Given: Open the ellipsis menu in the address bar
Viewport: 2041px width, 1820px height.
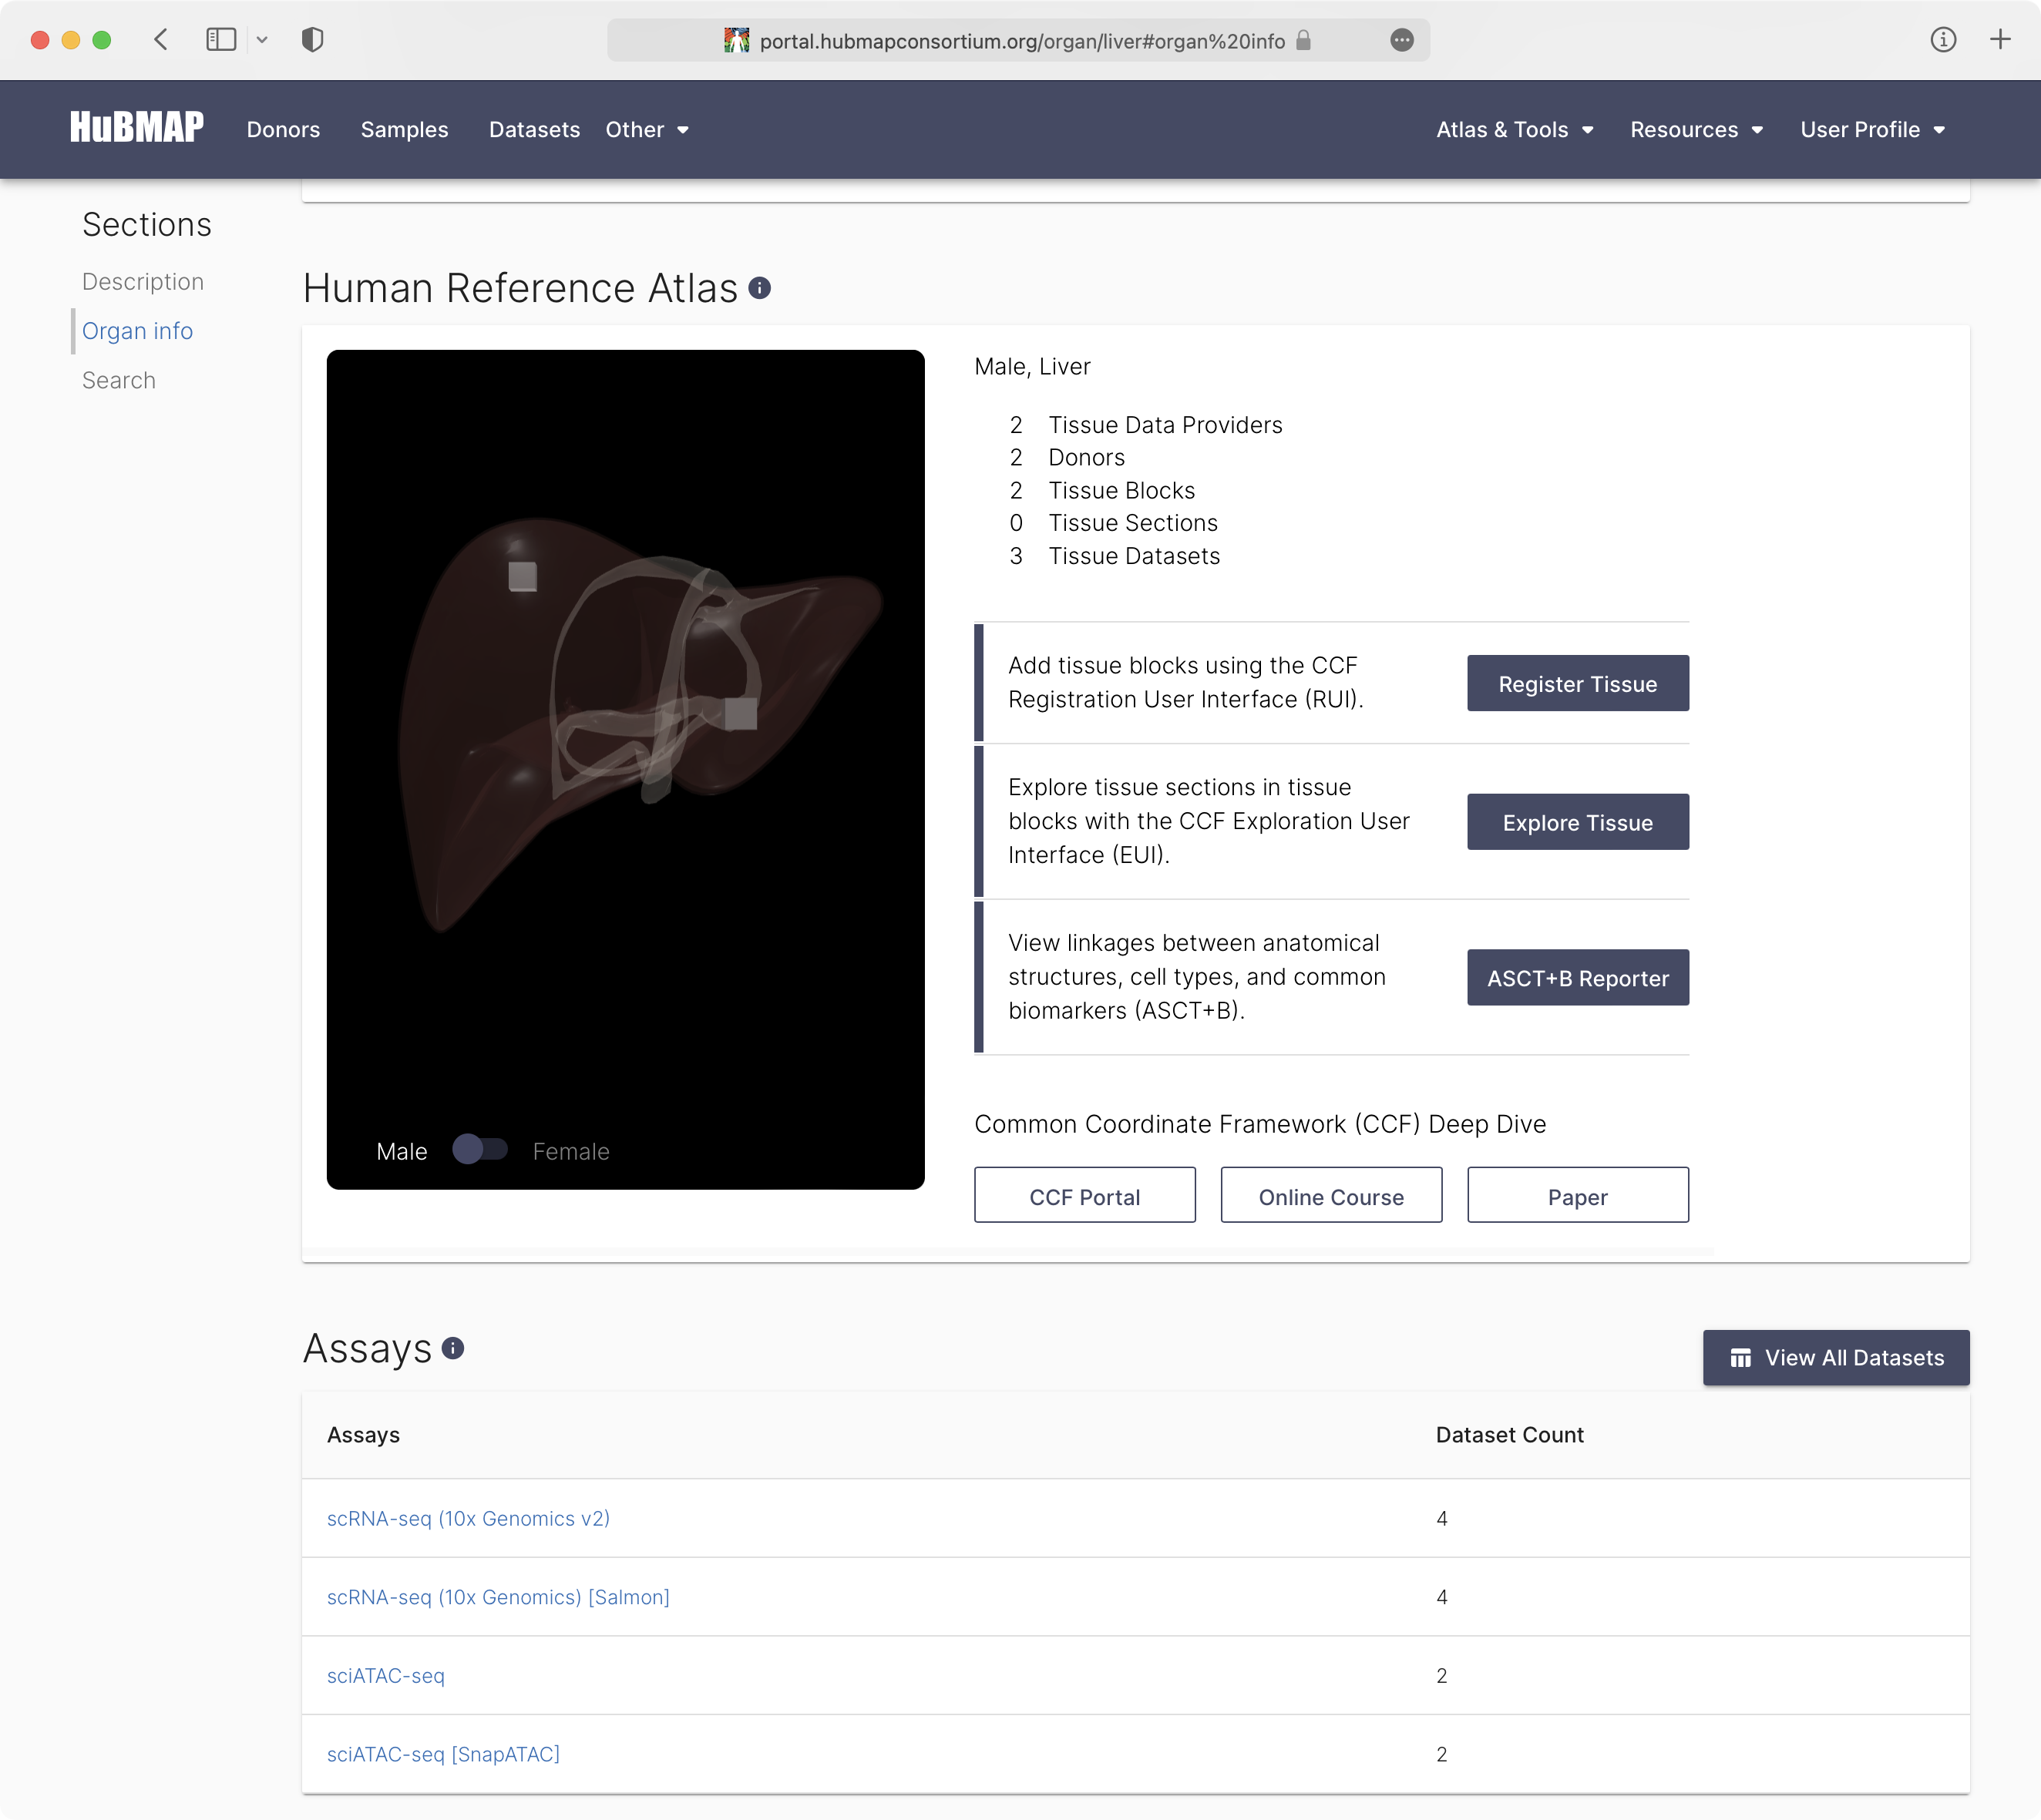Looking at the screenshot, I should click(1402, 40).
